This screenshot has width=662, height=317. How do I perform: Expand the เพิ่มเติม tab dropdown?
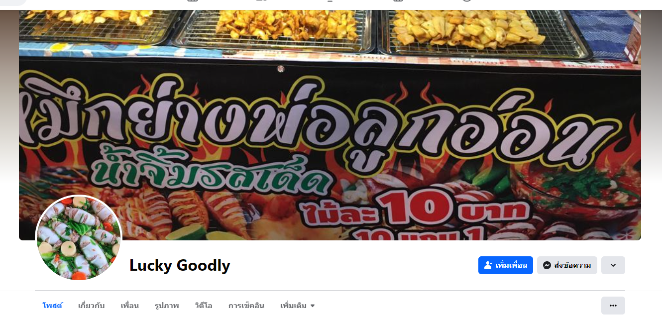point(298,306)
